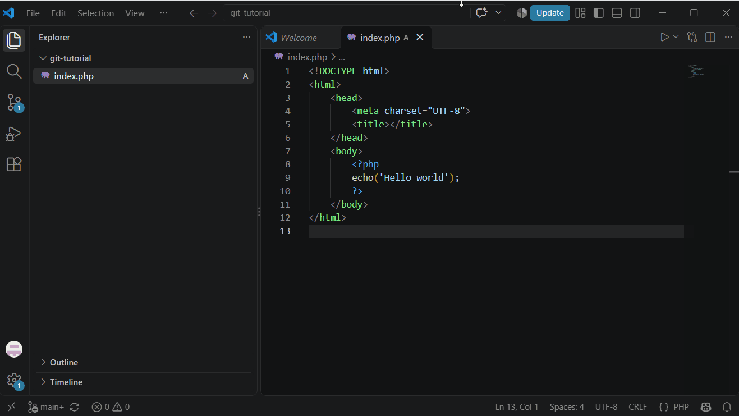Open the run options dropdown arrow

[x=676, y=38]
